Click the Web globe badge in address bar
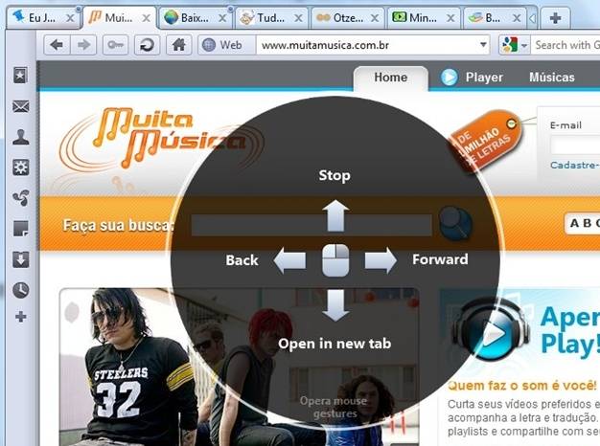The image size is (600, 446). point(226,45)
